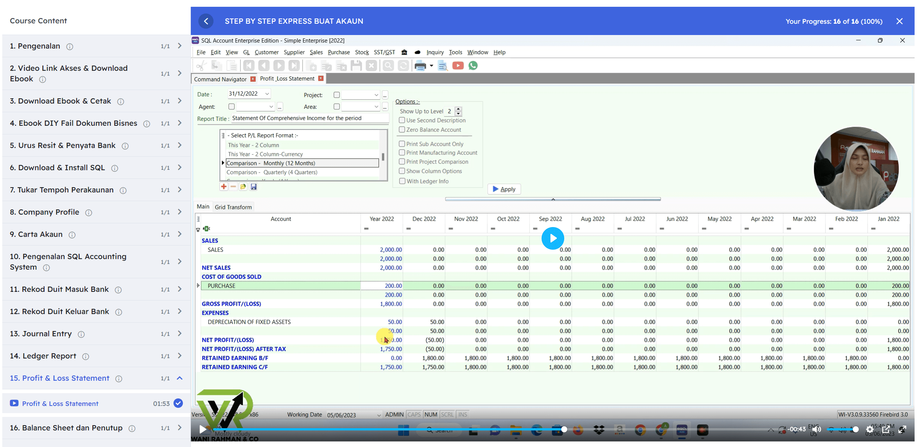The height and width of the screenshot is (447, 921).
Task: Click the Dropbox icon in taskbar
Action: coord(599,430)
